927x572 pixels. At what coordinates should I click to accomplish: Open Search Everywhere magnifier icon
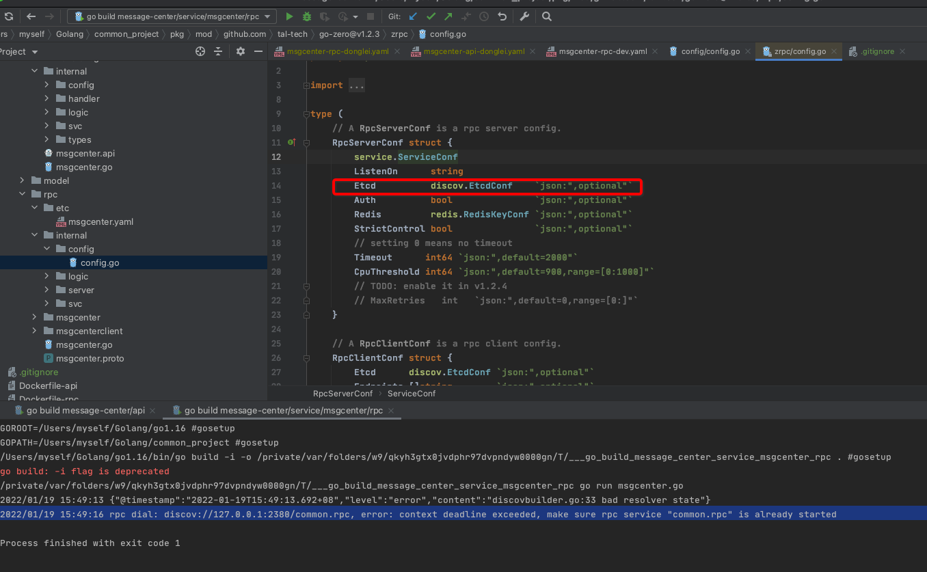pyautogui.click(x=547, y=16)
